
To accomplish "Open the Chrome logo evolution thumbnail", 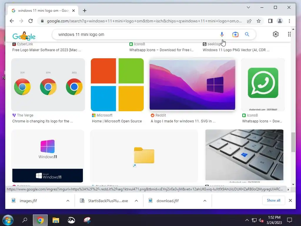I will pyautogui.click(x=48, y=85).
